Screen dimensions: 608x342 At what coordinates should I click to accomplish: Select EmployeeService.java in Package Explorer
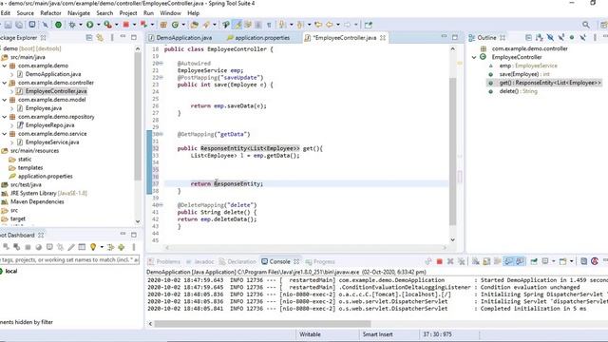(x=52, y=142)
